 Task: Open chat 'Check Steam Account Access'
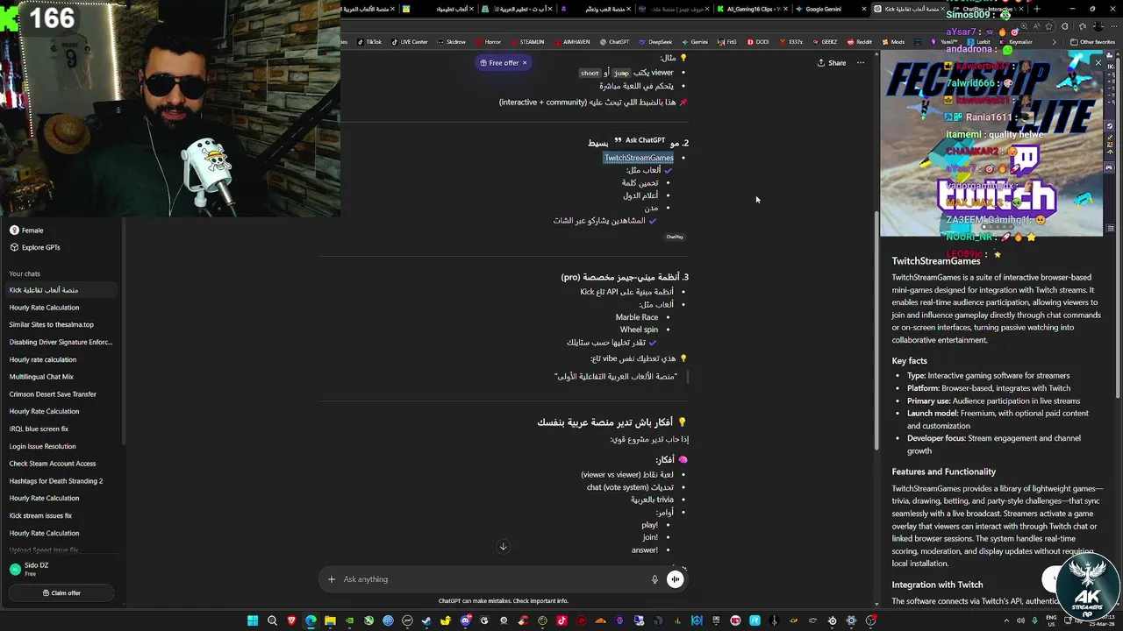pyautogui.click(x=53, y=464)
